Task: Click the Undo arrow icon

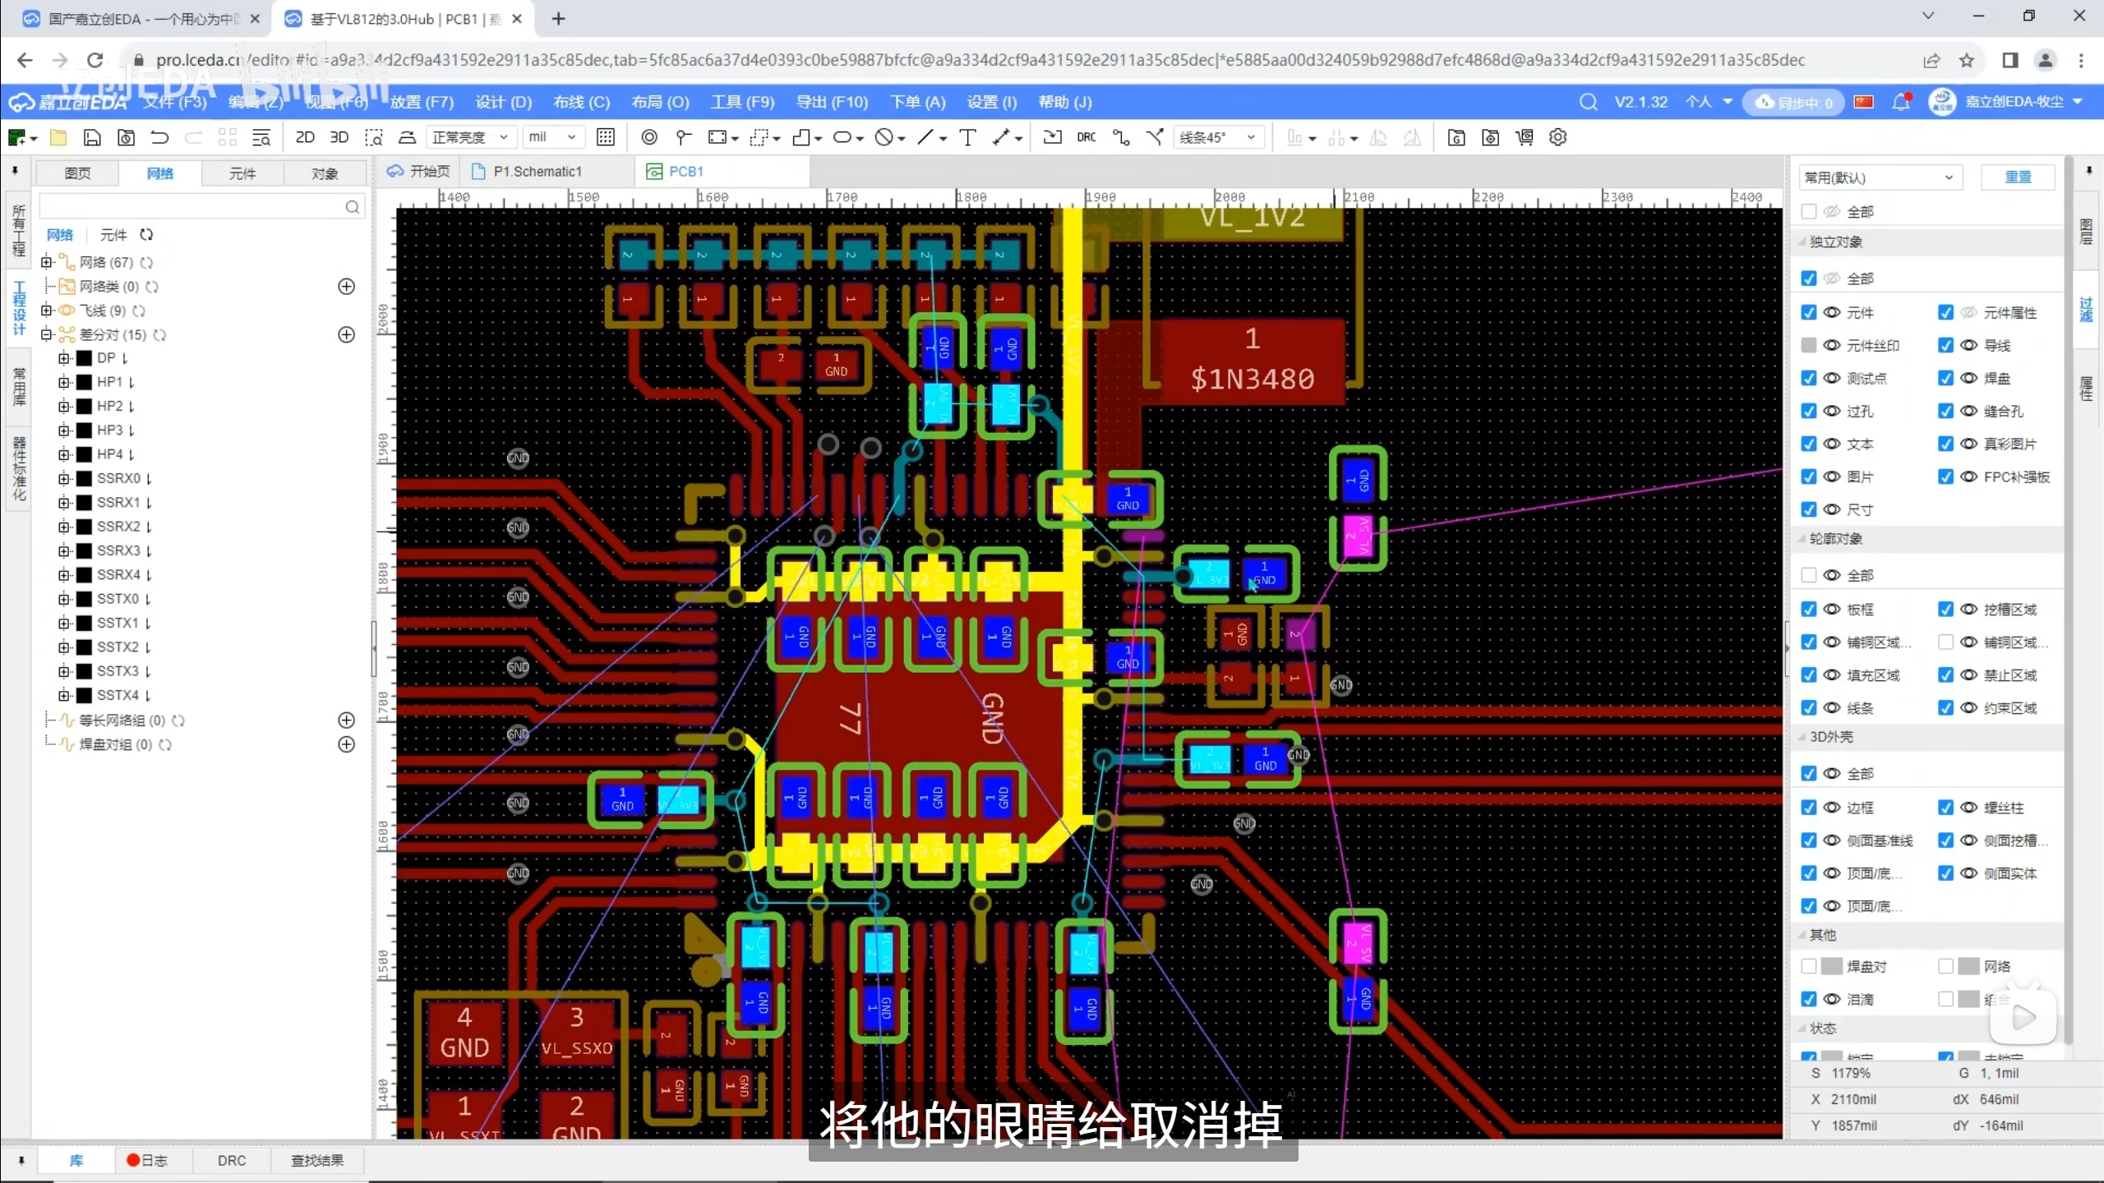Action: point(159,137)
